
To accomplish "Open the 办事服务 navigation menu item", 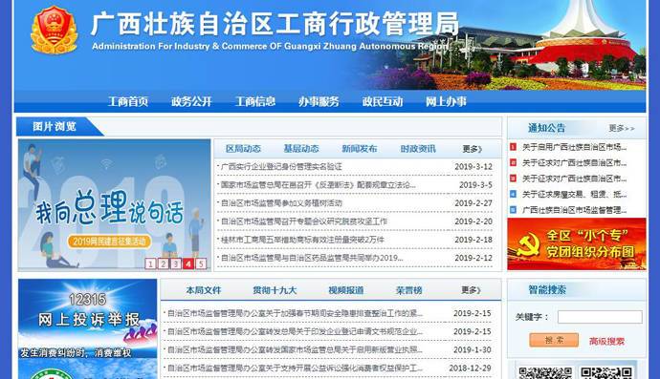I will (319, 101).
